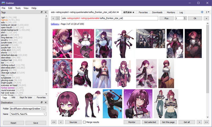Enable the Merge results checkbox
Screen dimensions: 212x127
click(x=84, y=122)
